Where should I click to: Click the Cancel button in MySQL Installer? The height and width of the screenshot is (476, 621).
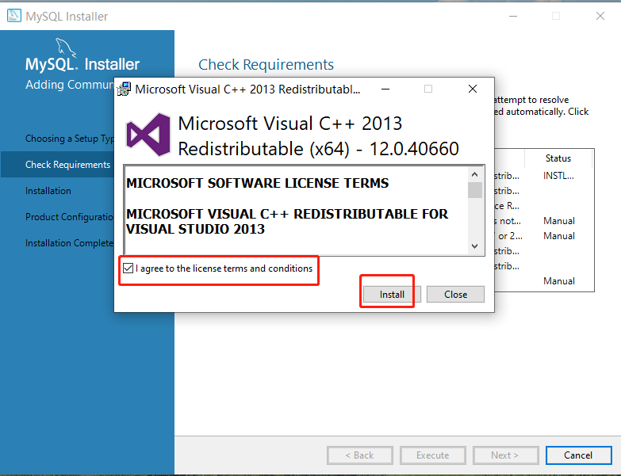tap(578, 455)
